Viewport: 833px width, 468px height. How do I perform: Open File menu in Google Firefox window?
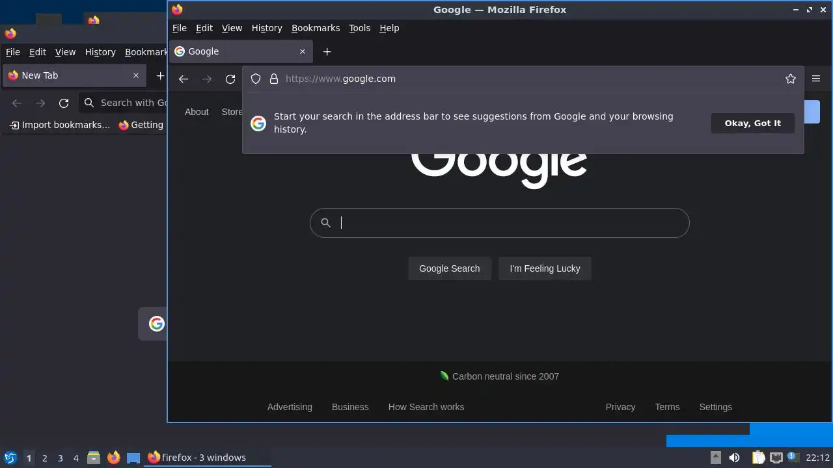tap(180, 28)
